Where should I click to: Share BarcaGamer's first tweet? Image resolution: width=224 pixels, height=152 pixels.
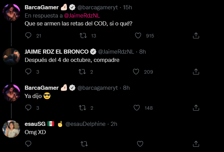point(196,35)
